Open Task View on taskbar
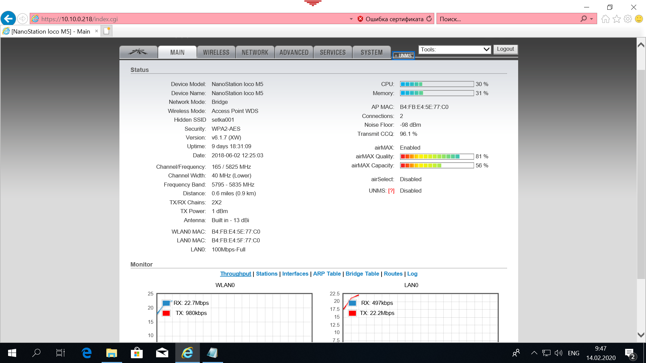 pyautogui.click(x=61, y=353)
